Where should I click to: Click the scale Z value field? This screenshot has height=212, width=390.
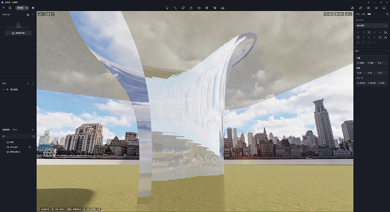(x=382, y=83)
